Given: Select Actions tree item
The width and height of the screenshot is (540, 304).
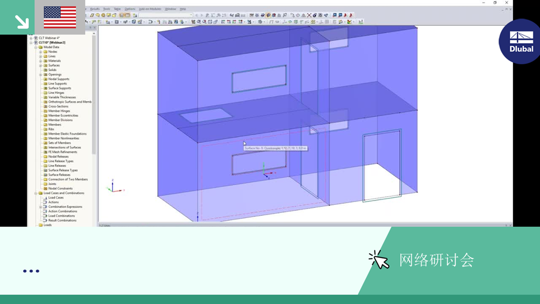Looking at the screenshot, I should [53, 202].
